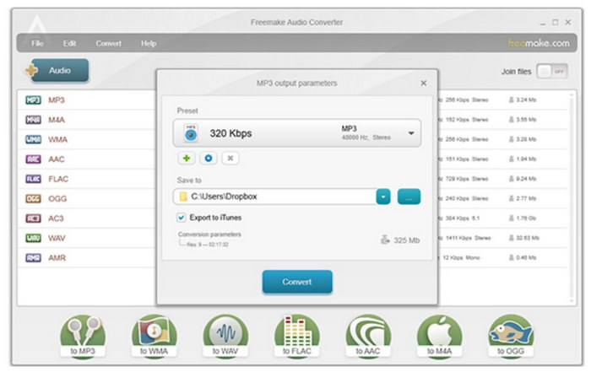The height and width of the screenshot is (372, 591).
Task: Click the MP3 file type badge icon
Action: [33, 100]
